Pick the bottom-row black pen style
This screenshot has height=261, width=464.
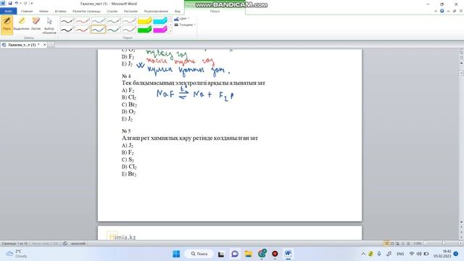pos(67,29)
